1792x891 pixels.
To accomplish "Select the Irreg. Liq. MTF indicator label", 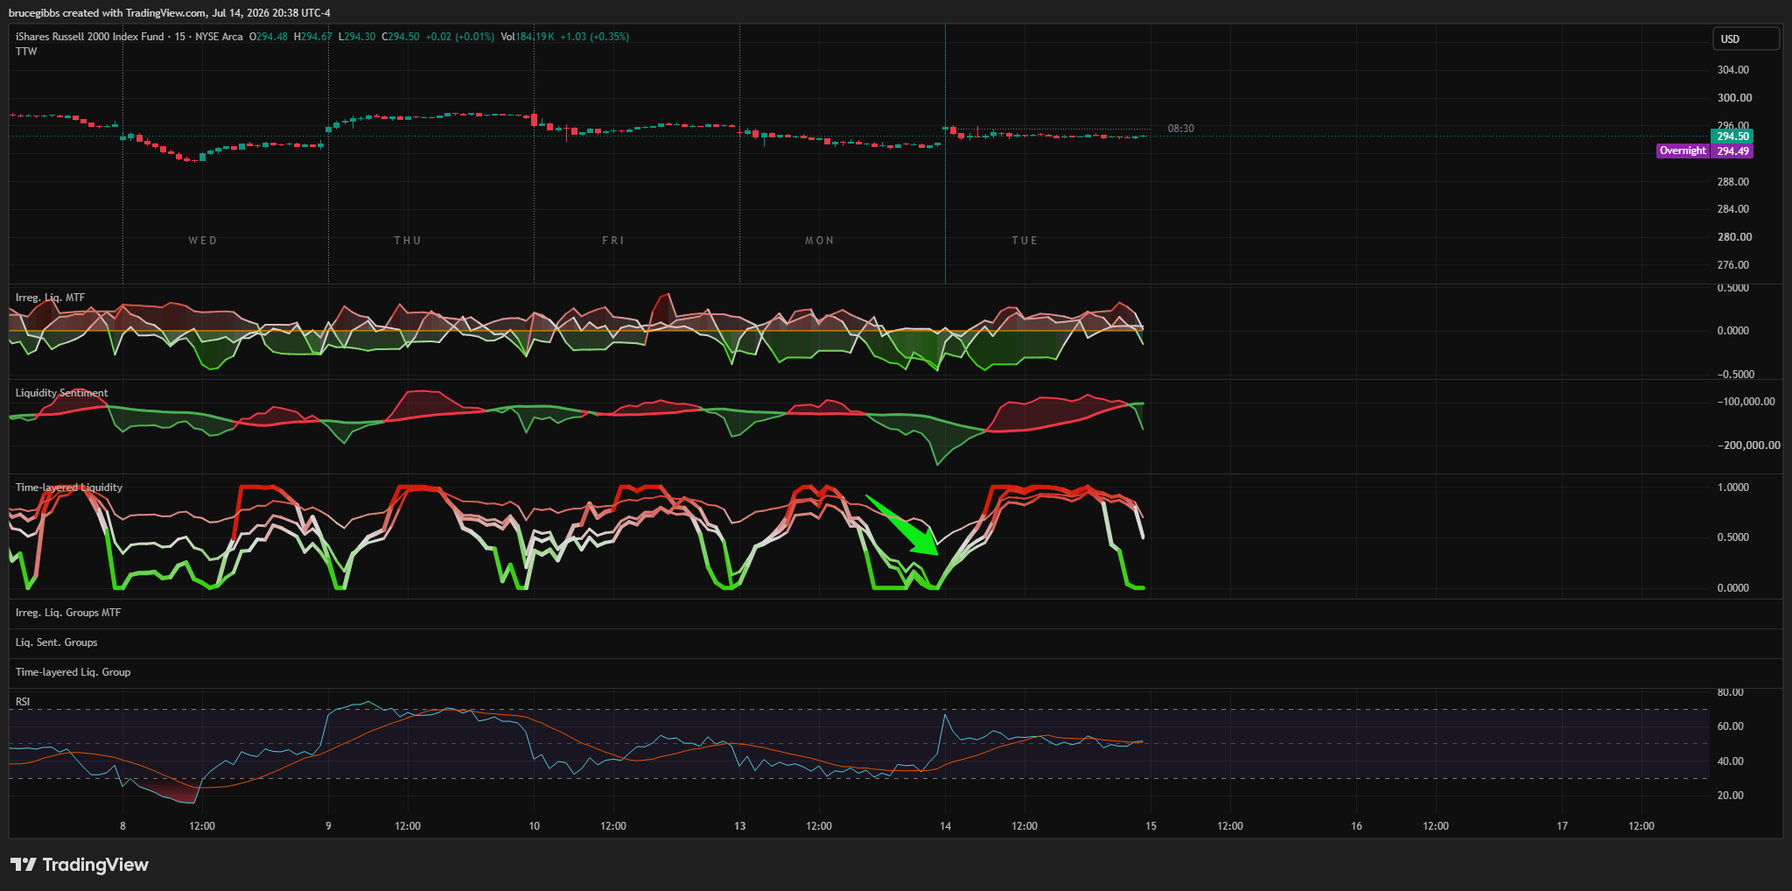I will (x=51, y=298).
